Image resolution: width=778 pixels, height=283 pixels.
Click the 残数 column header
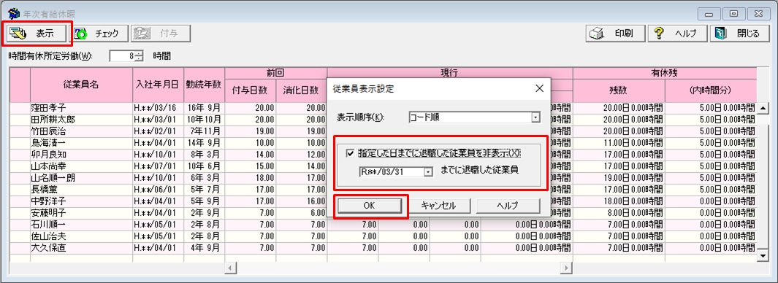619,90
